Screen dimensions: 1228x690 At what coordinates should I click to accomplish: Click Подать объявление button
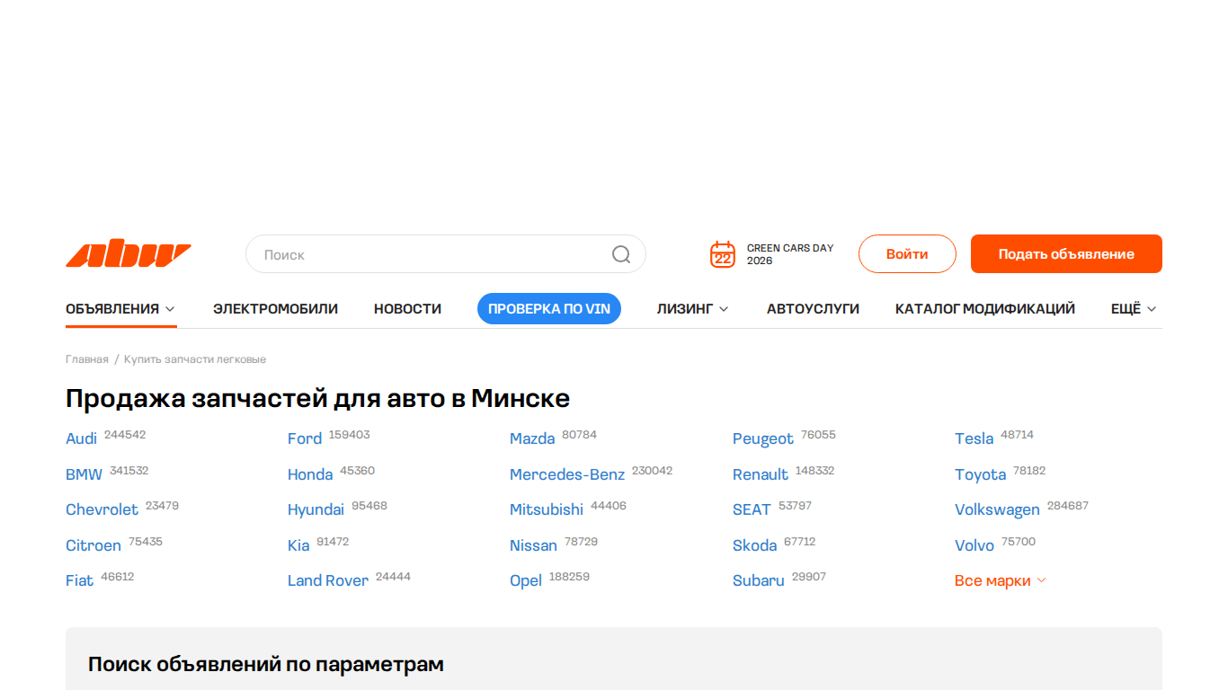pyautogui.click(x=1066, y=254)
